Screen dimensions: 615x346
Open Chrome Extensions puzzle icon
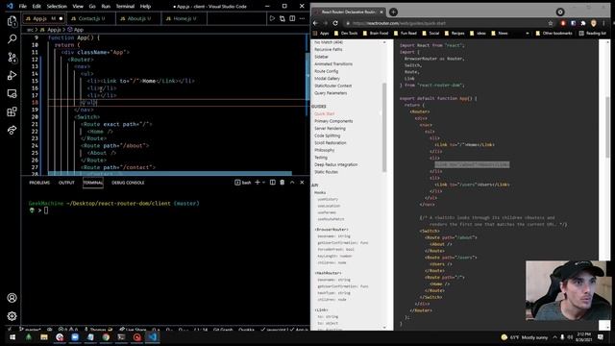583,23
